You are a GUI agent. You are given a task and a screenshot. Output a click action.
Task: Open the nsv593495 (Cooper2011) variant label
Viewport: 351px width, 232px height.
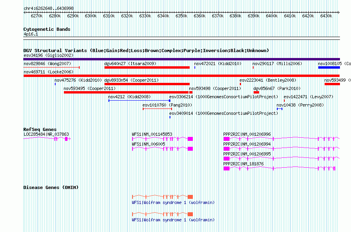[x=90, y=88]
